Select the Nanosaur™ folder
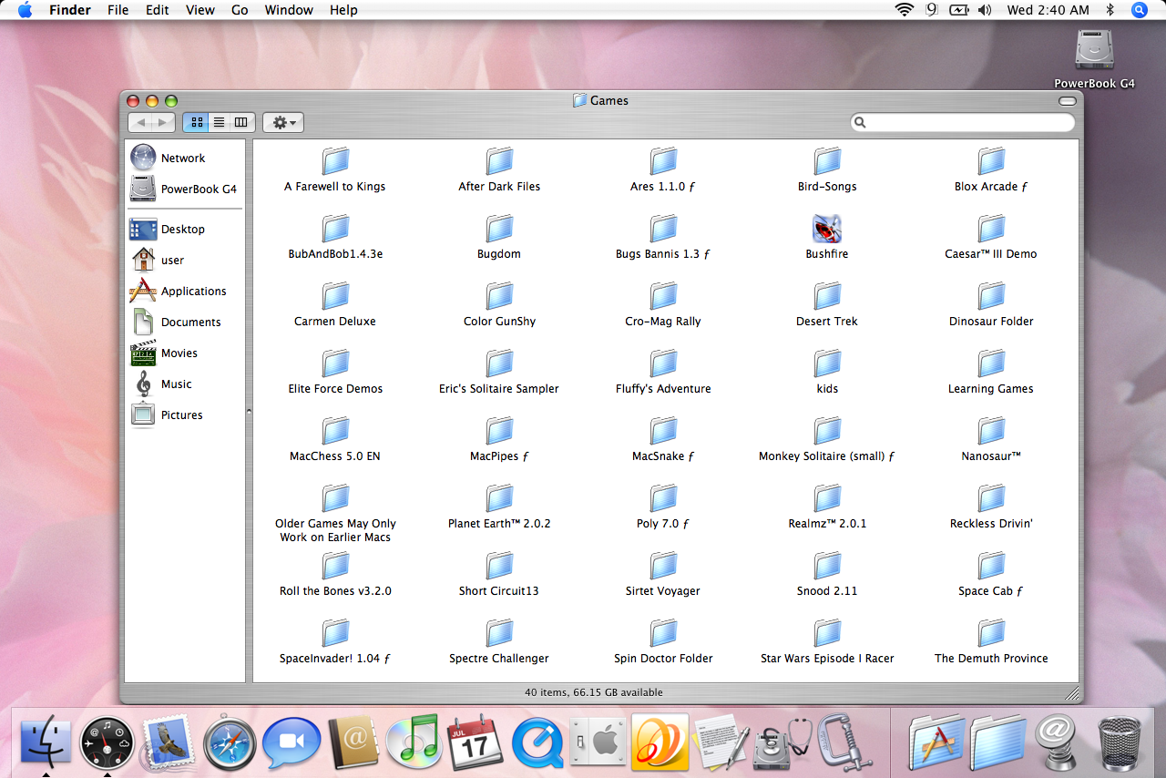The image size is (1166, 778). tap(991, 431)
